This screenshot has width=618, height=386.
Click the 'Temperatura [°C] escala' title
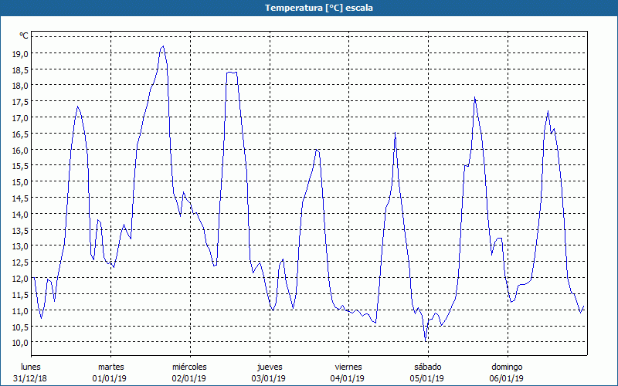319,8
